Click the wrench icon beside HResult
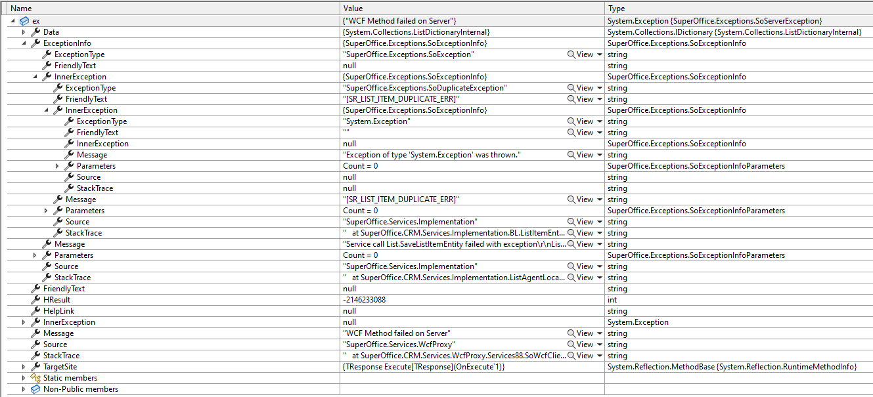The width and height of the screenshot is (873, 397). (x=35, y=300)
